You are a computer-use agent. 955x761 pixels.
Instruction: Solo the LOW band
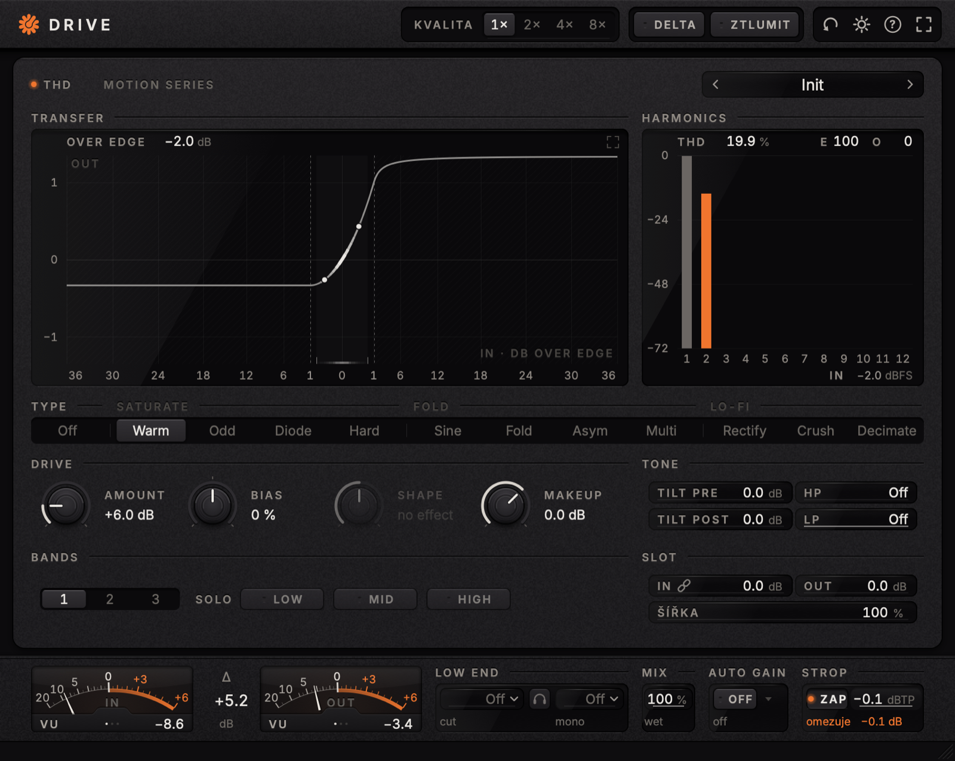coord(282,599)
